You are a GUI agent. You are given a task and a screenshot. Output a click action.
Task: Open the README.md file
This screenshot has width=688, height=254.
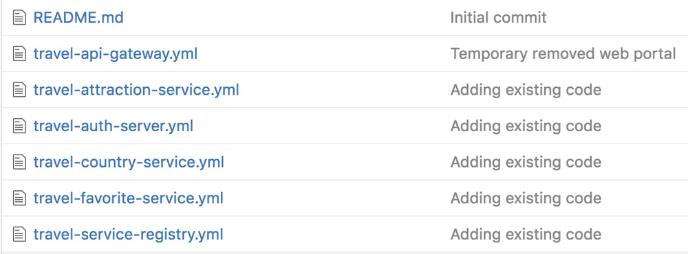(x=78, y=18)
